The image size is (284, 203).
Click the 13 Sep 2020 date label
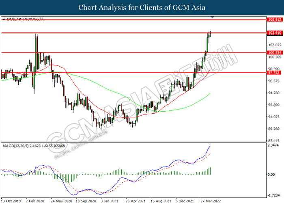coord(86,201)
